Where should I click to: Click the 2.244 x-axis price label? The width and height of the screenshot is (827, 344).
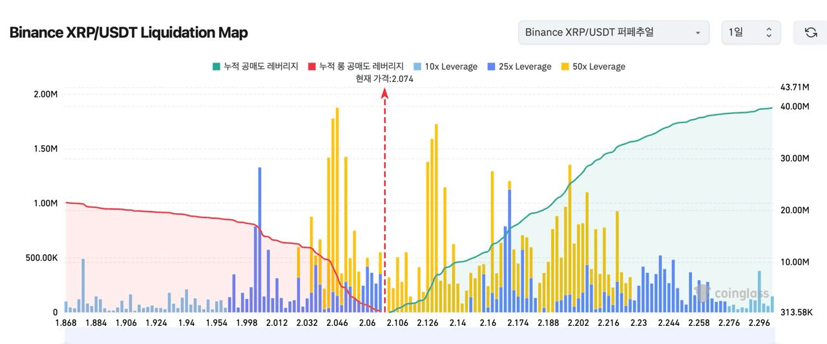[x=669, y=323]
